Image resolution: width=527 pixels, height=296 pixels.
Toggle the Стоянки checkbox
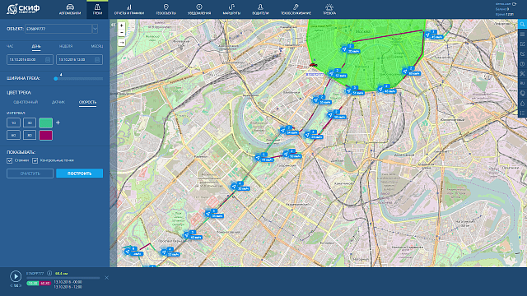(x=9, y=161)
